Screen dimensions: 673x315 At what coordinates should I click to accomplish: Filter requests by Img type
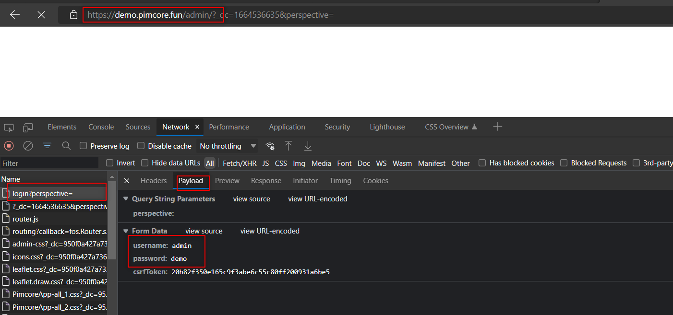[299, 163]
